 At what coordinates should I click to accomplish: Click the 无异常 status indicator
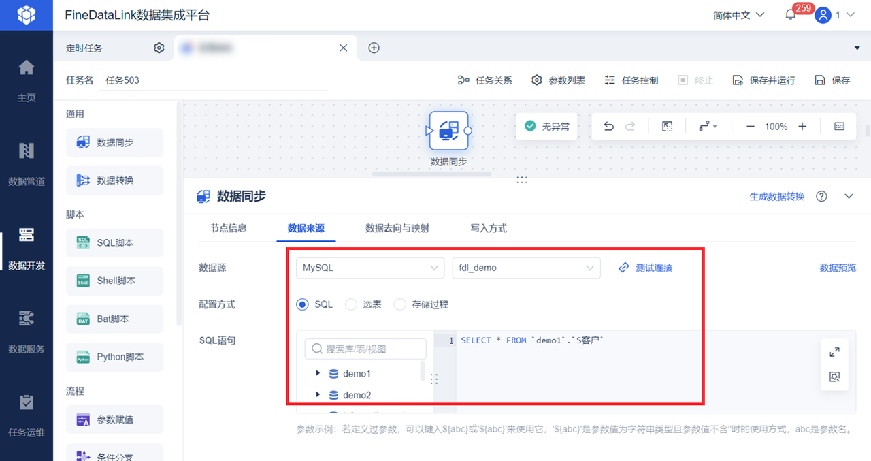(546, 127)
